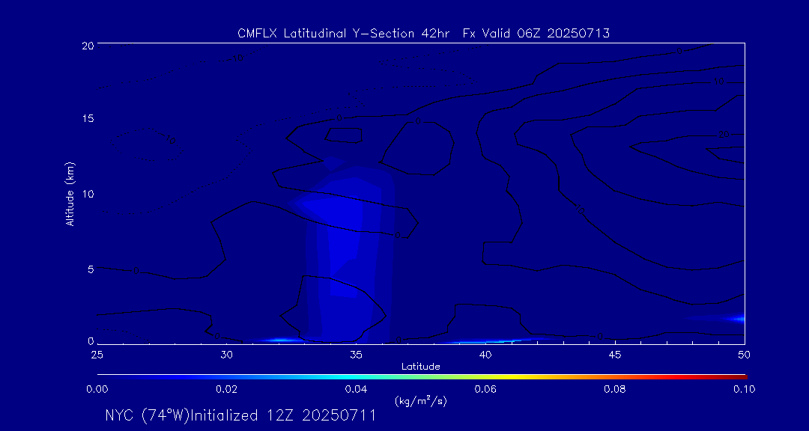809x431 pixels.
Task: Click the x-axis latitude tick 25
Action: [x=97, y=355]
